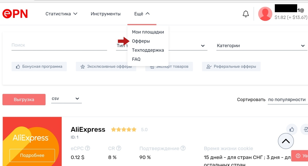
Task: Select Мои площадки menu item
Action: tap(148, 32)
